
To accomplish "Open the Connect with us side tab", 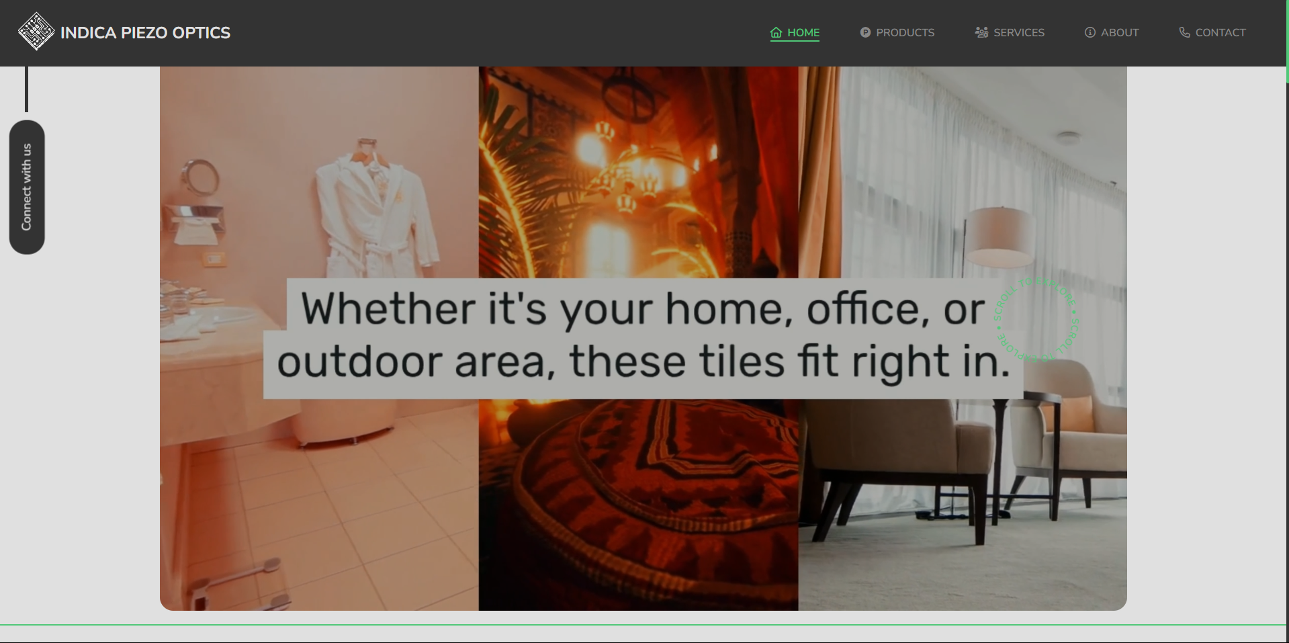I will pyautogui.click(x=27, y=187).
